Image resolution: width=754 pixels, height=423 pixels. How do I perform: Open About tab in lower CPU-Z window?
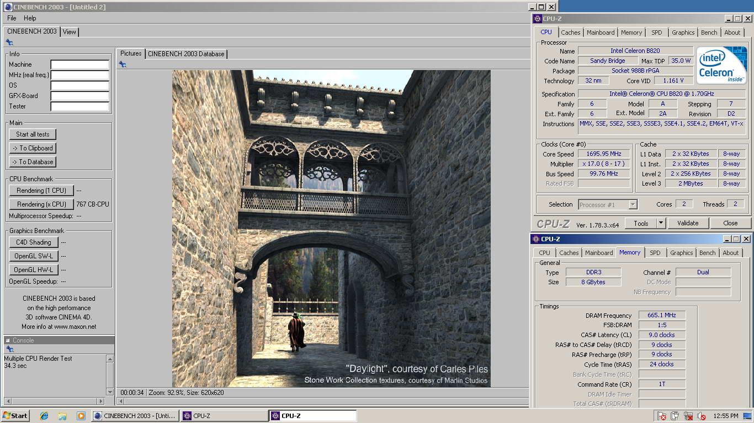730,253
